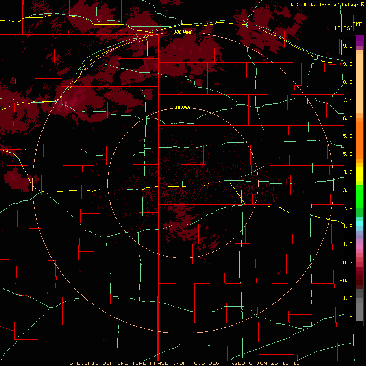Click the 2.6 scale value
The image size is (366, 366).
[348, 209]
